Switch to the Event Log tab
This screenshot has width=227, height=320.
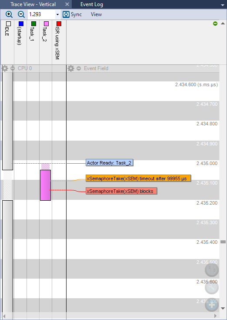[x=92, y=4]
